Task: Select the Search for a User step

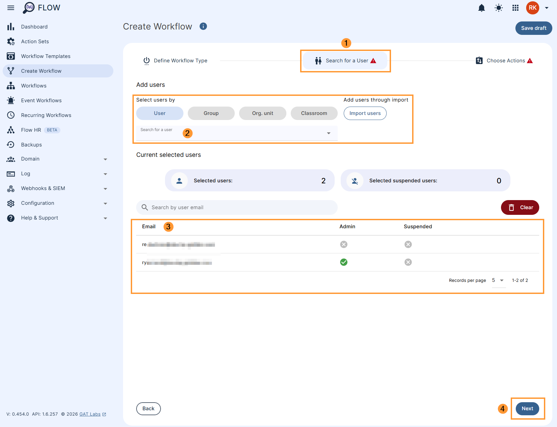Action: coord(345,61)
